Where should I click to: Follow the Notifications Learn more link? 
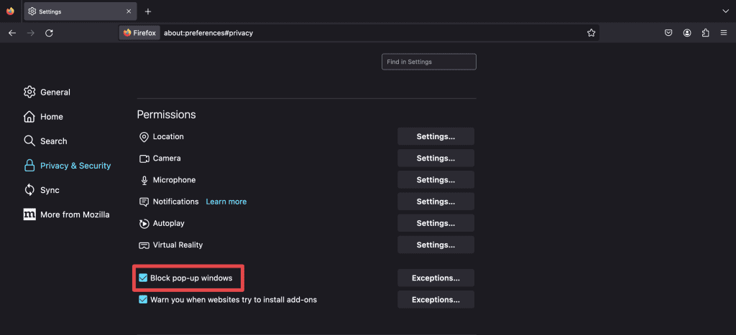[226, 202]
